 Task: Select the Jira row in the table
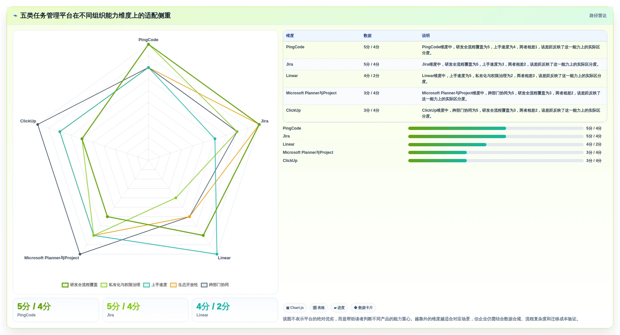[x=445, y=64]
